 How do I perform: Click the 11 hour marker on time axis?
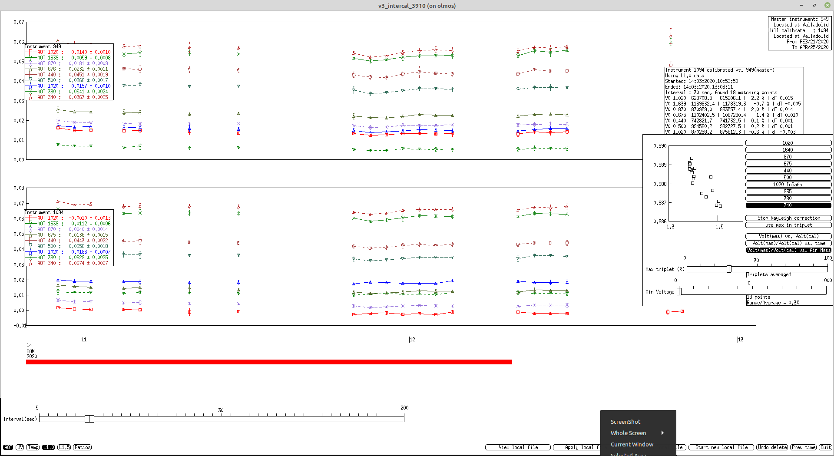pyautogui.click(x=83, y=340)
